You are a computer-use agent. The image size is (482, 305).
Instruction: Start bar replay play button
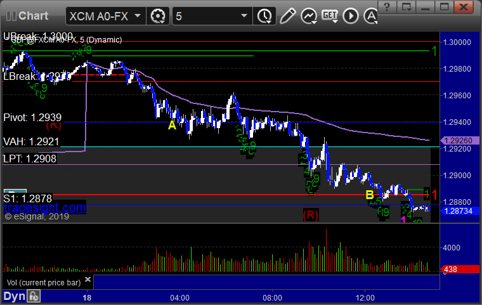point(351,16)
